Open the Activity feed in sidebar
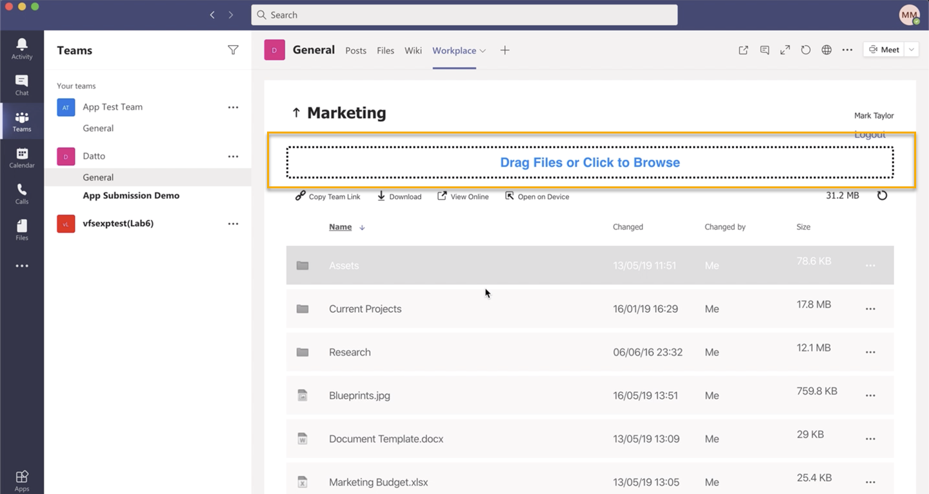 22,49
